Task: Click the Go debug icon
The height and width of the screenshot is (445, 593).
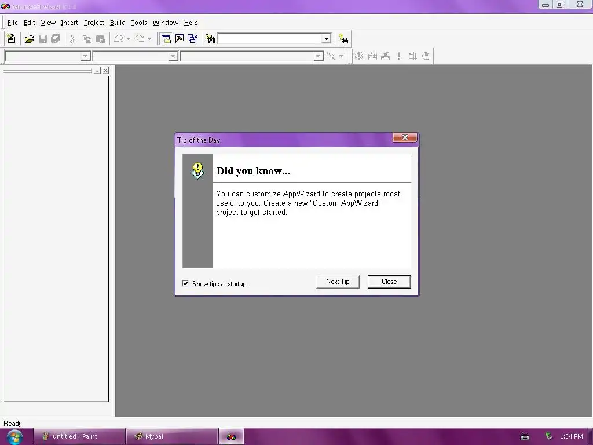Action: tap(412, 56)
